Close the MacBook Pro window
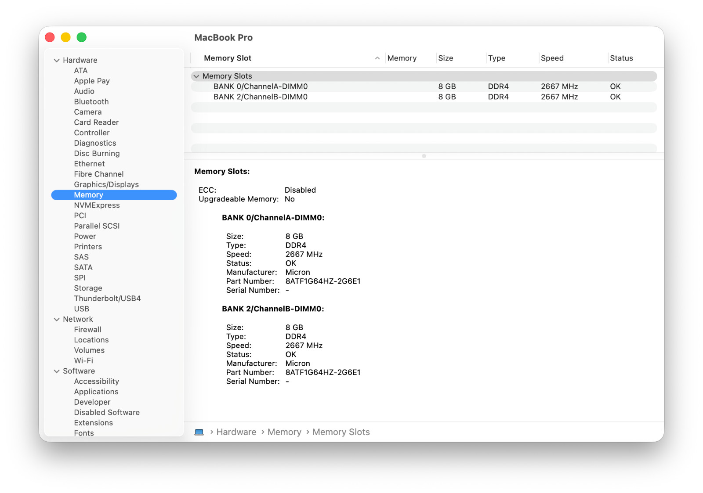The width and height of the screenshot is (703, 493). (50, 37)
